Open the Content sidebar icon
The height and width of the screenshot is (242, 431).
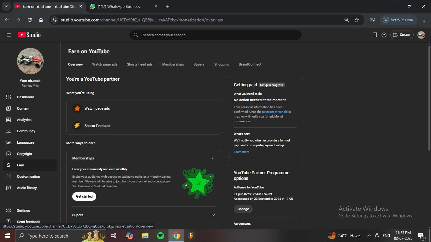click(x=9, y=108)
